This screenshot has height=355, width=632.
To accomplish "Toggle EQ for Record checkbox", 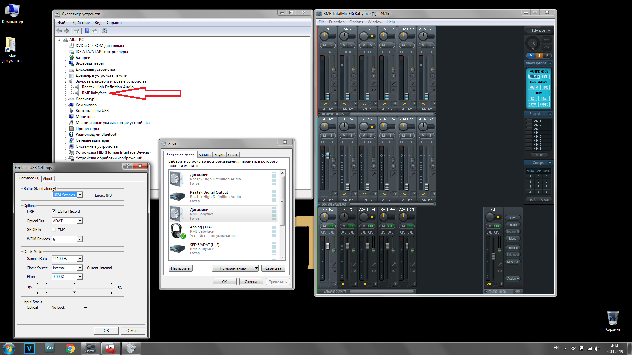I will coord(54,211).
